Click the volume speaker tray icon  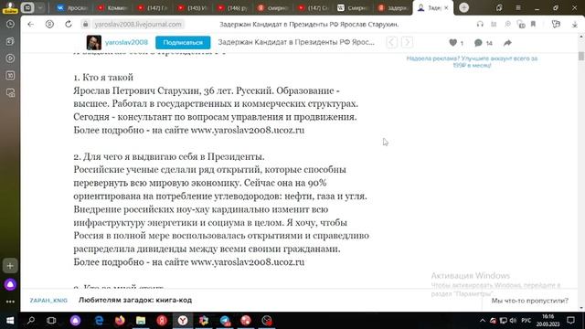(x=513, y=321)
